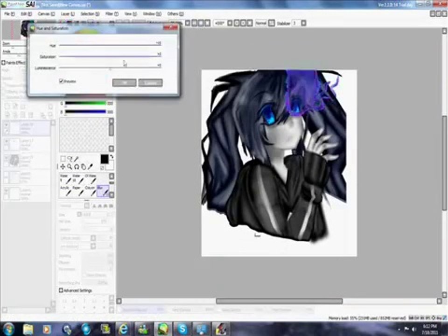Click the rotation angle input field

click(219, 23)
